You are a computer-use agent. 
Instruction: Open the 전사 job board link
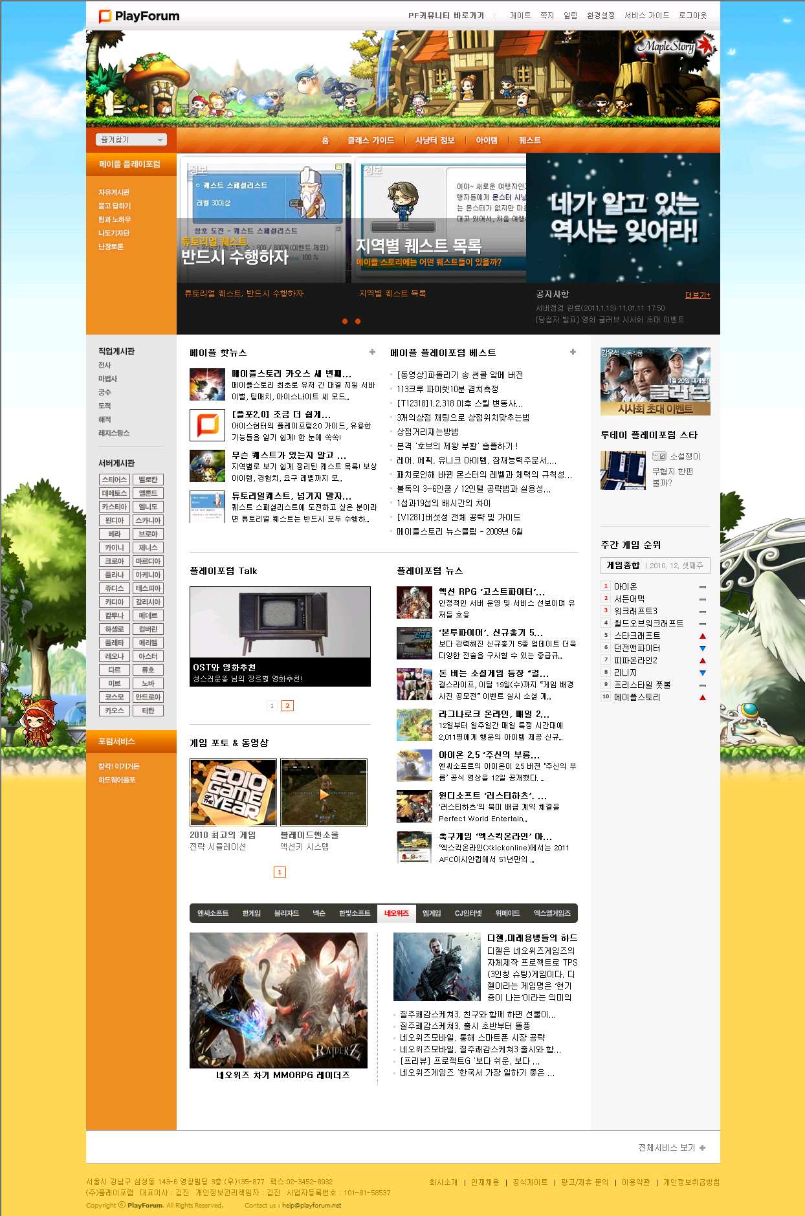coord(105,365)
